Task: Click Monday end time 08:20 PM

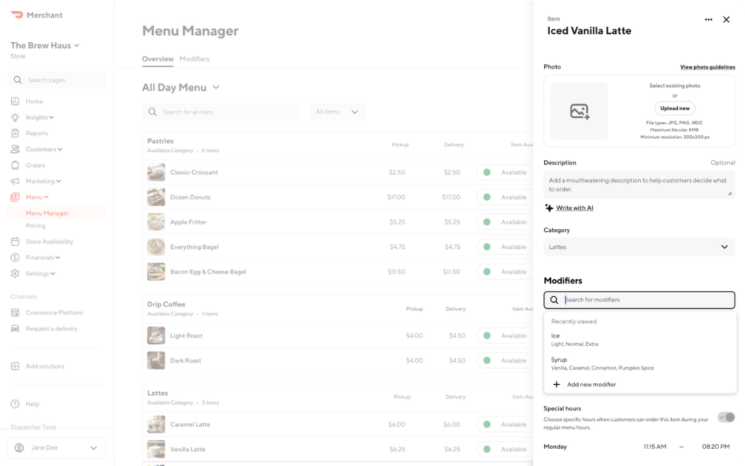Action: 715,447
